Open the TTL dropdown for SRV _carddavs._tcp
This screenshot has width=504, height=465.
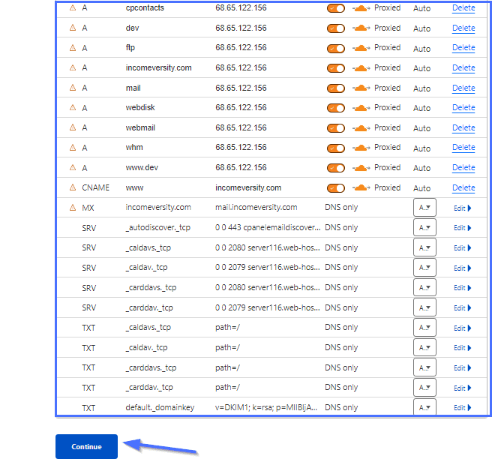point(424,287)
